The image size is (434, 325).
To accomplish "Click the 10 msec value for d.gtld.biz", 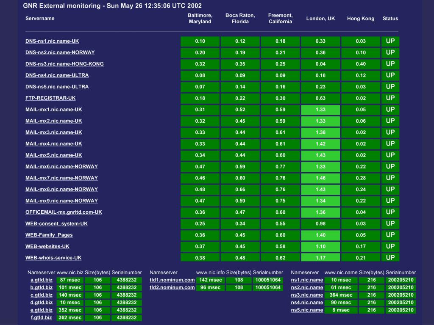I will click(x=70, y=303).
